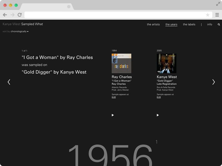Click the "Prod. Kanye West" credit
This screenshot has height=166, width=222.
click(x=165, y=90)
